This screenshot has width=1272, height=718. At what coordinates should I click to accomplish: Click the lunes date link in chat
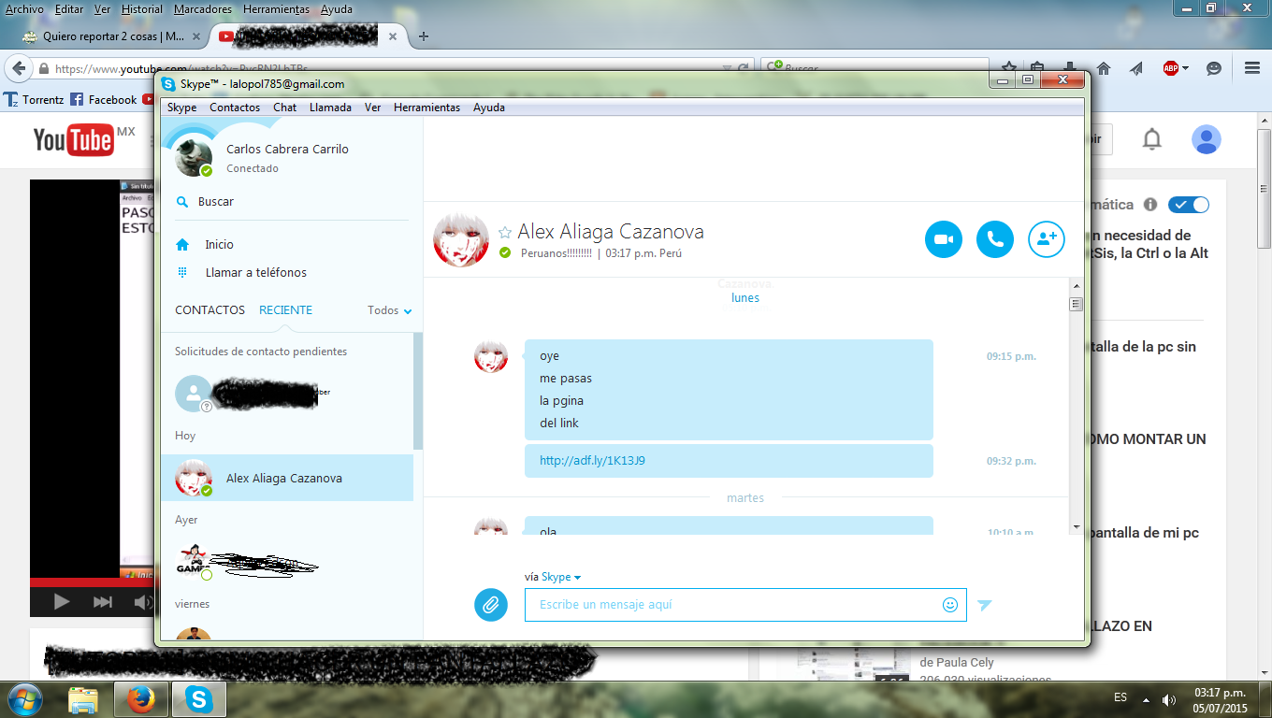click(x=745, y=298)
